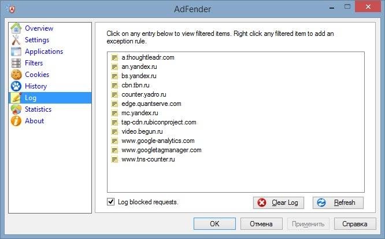This screenshot has width=385, height=239.
Task: Click the Overview house icon
Action: click(16, 28)
